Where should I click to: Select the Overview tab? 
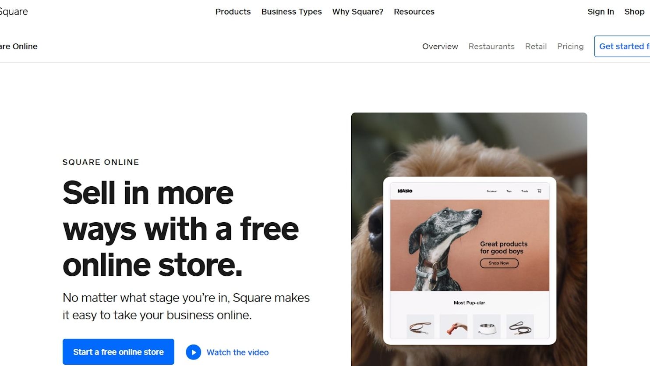click(440, 46)
